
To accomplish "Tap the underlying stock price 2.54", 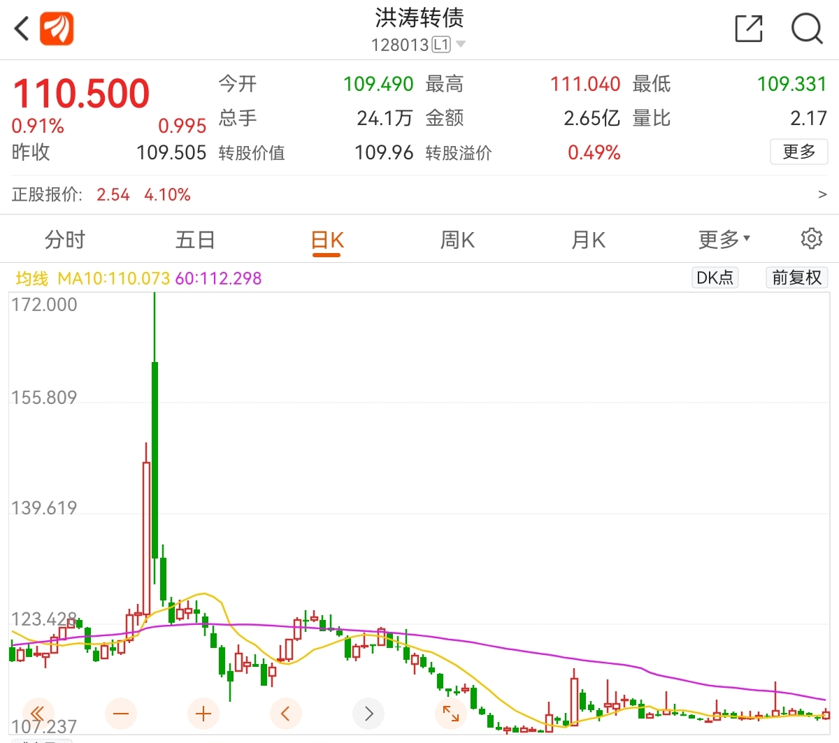I will pos(113,194).
